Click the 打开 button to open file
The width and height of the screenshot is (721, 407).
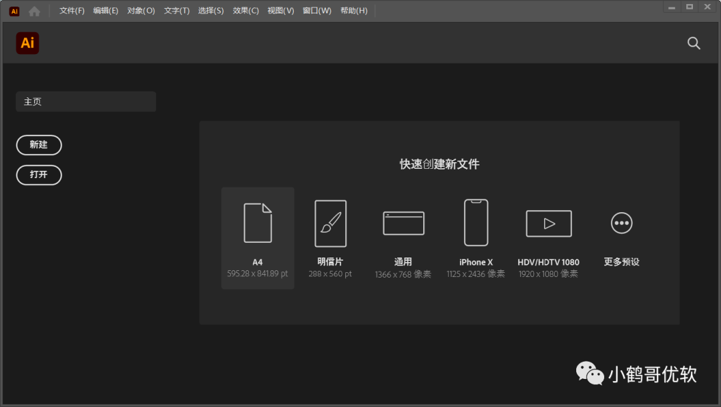pos(39,175)
